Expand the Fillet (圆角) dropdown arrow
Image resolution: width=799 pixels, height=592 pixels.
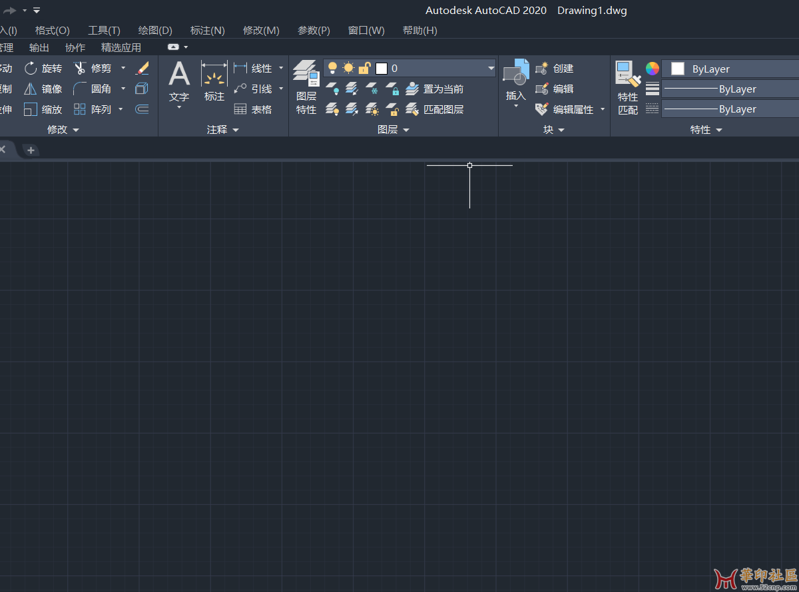(x=123, y=89)
